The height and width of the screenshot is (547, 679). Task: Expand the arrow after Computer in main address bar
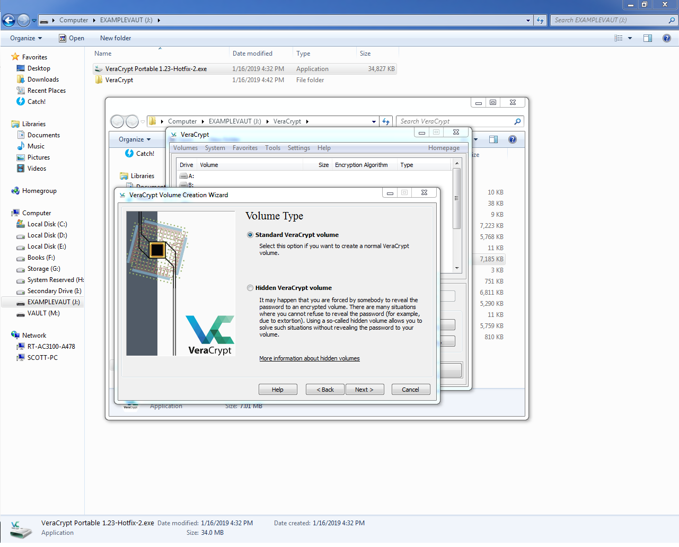(94, 21)
